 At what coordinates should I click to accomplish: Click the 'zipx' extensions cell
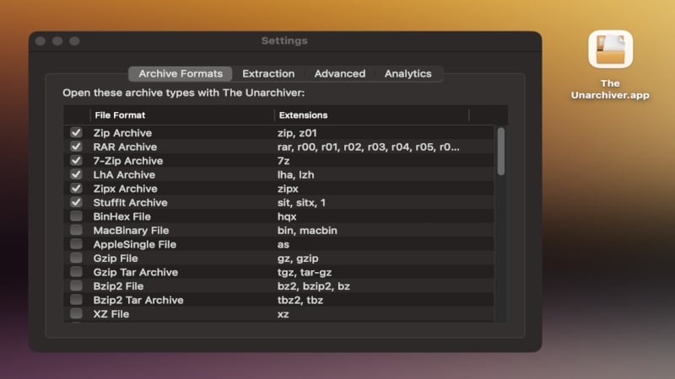(x=288, y=189)
